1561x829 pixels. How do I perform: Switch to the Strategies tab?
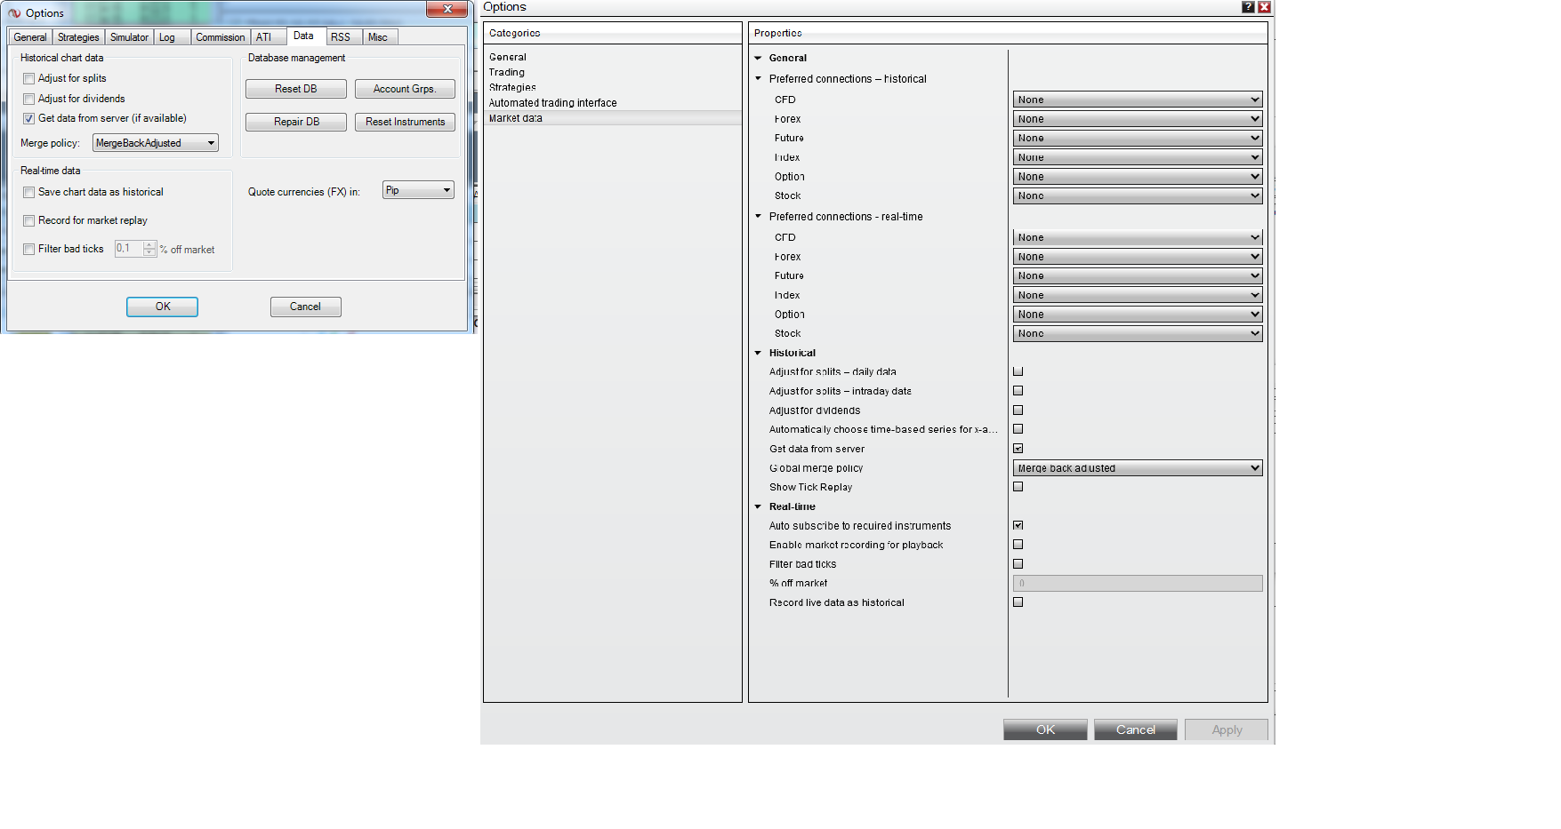78,37
